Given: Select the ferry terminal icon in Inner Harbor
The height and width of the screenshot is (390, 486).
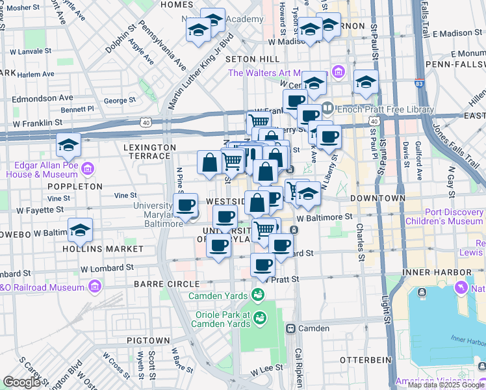Looking at the screenshot, I should (x=422, y=292).
